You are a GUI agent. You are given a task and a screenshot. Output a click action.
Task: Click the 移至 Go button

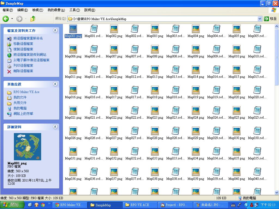tap(271, 19)
